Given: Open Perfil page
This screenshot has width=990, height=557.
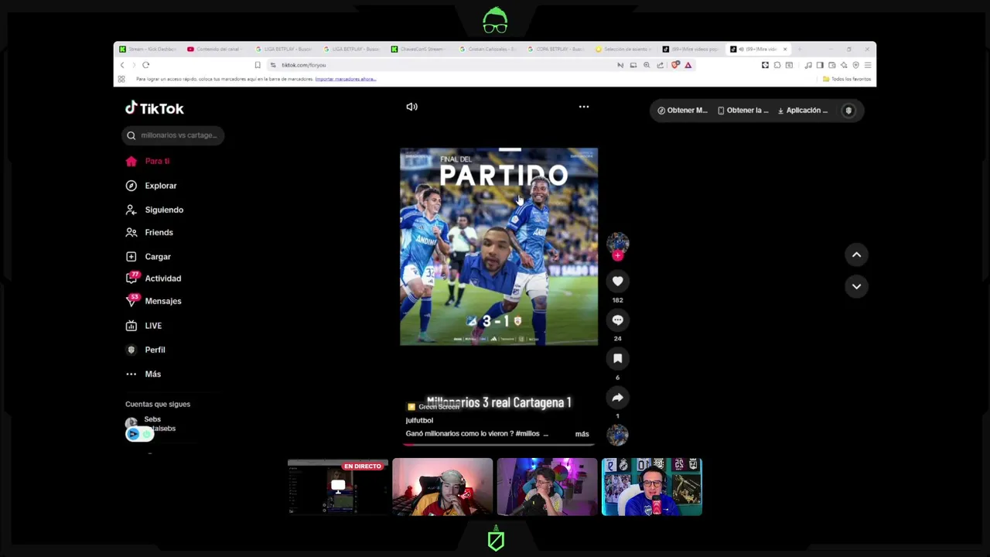Looking at the screenshot, I should tap(146, 350).
